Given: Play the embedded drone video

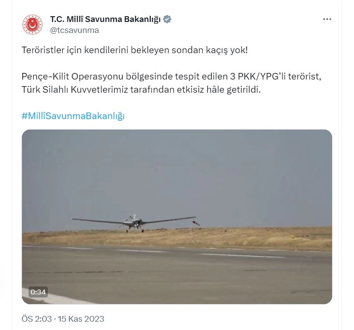Looking at the screenshot, I should (177, 217).
